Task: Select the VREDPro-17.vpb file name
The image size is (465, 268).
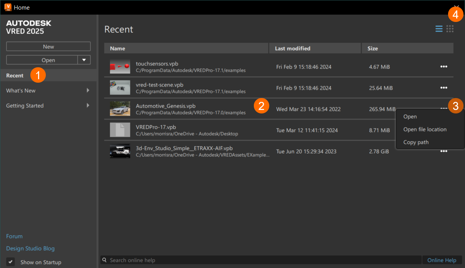Action: [x=156, y=127]
